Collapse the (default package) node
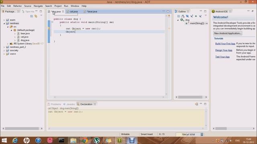 click(11, 30)
